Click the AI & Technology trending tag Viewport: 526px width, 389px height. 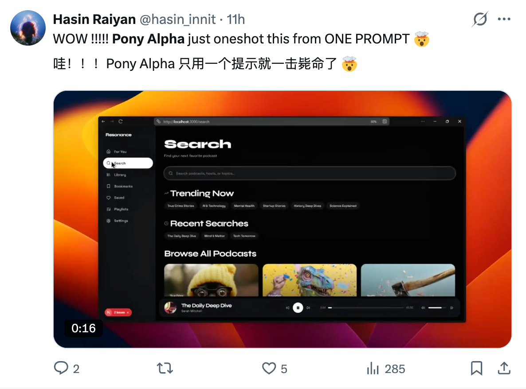click(214, 206)
